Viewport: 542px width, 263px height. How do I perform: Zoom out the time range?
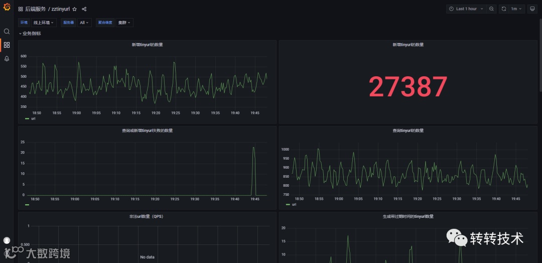[x=491, y=9]
